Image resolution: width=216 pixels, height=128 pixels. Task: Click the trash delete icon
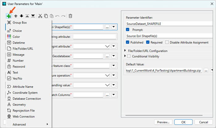tap(70, 16)
